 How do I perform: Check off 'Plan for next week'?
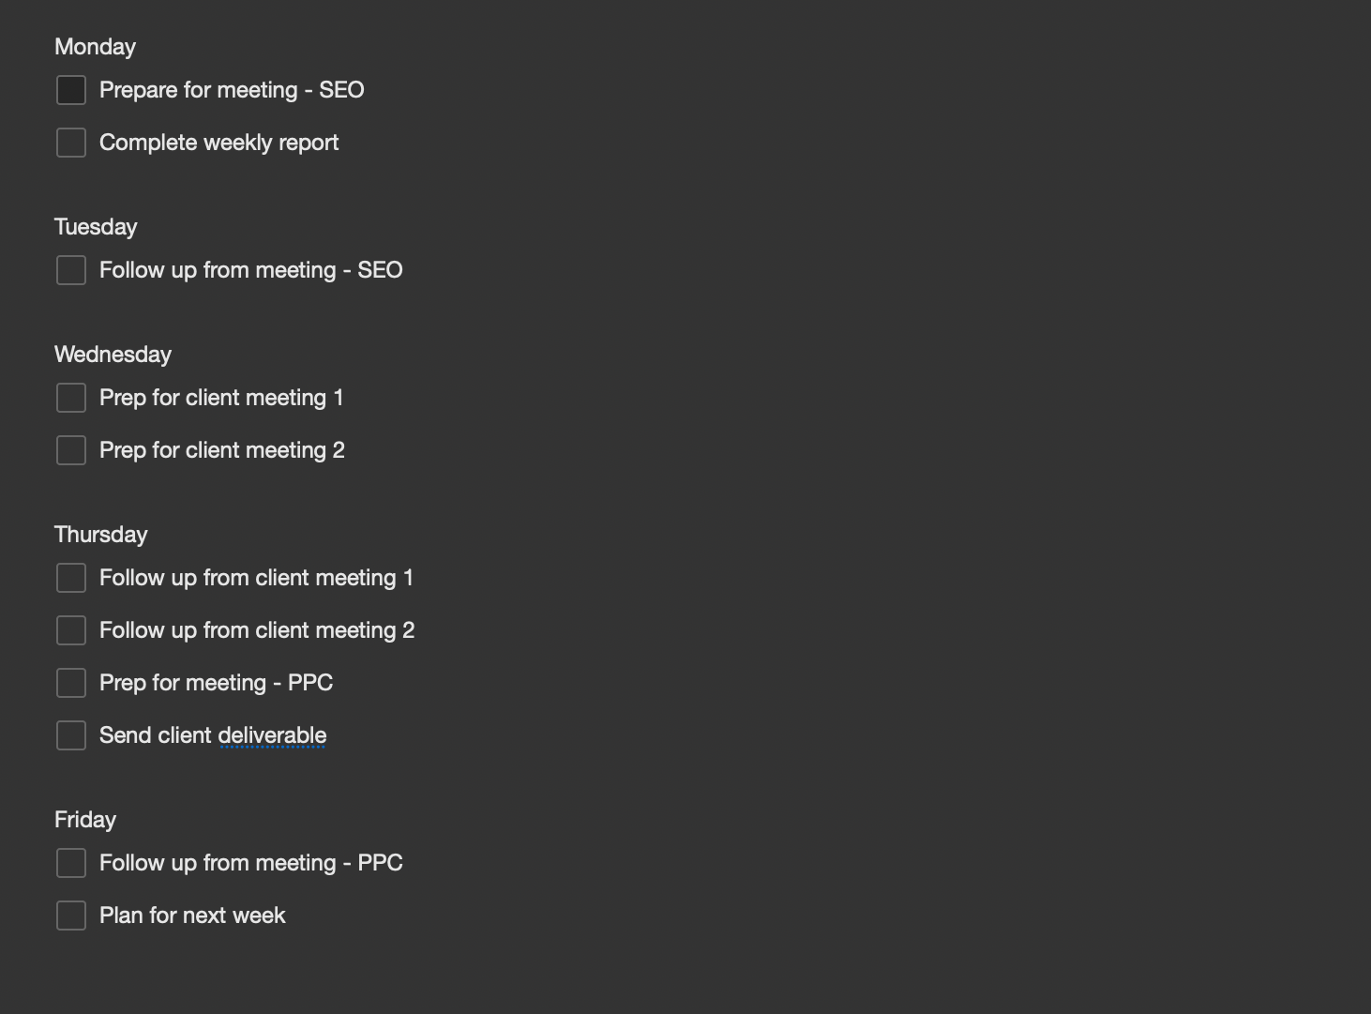point(71,916)
